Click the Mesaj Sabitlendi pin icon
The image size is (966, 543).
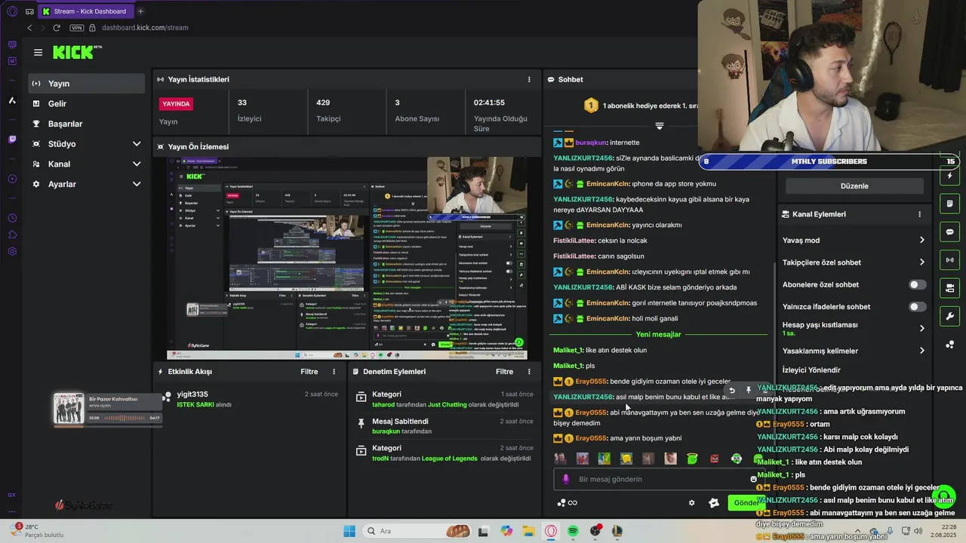361,423
